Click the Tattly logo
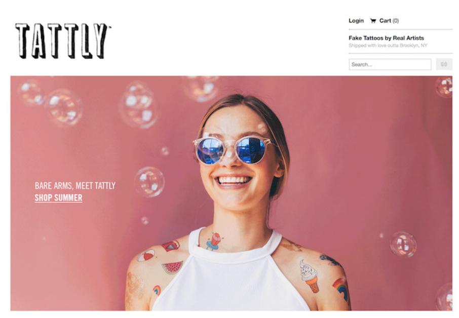The height and width of the screenshot is (318, 459). point(62,41)
